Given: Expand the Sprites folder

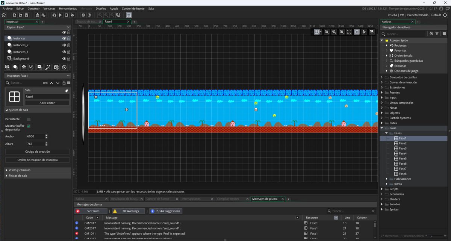Looking at the screenshot, I should coord(382,209).
